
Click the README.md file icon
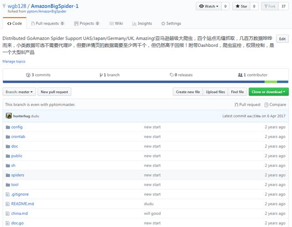[7, 204]
